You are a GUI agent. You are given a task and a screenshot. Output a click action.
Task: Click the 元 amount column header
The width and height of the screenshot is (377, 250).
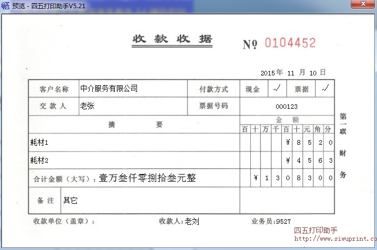tap(307, 129)
